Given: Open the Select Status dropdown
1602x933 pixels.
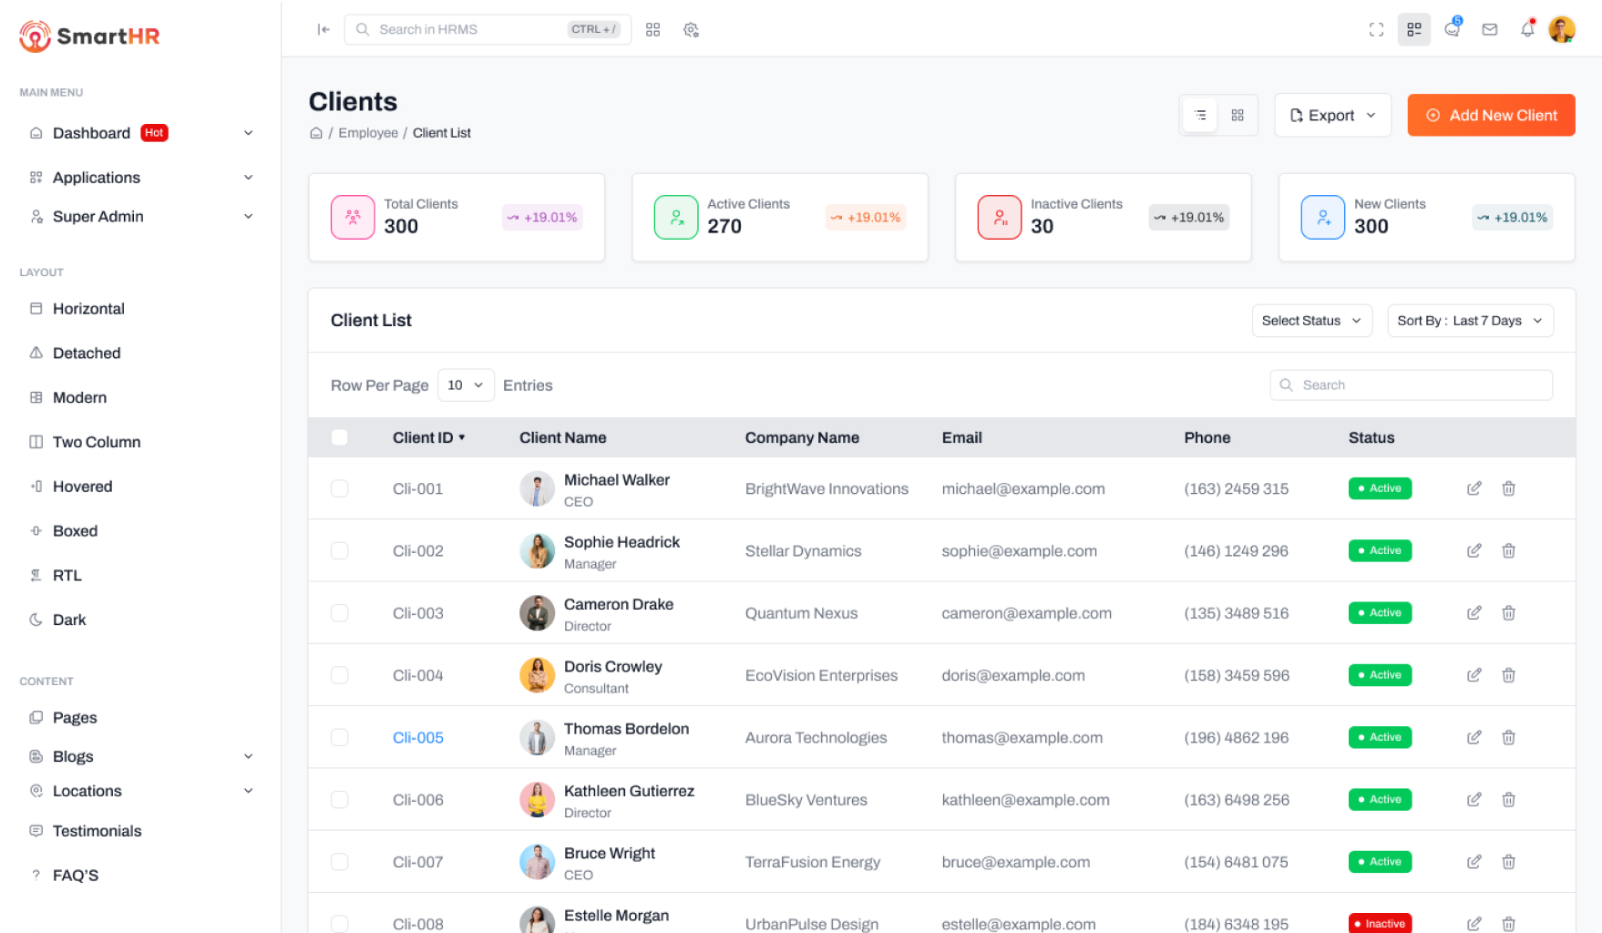Looking at the screenshot, I should click(x=1311, y=321).
